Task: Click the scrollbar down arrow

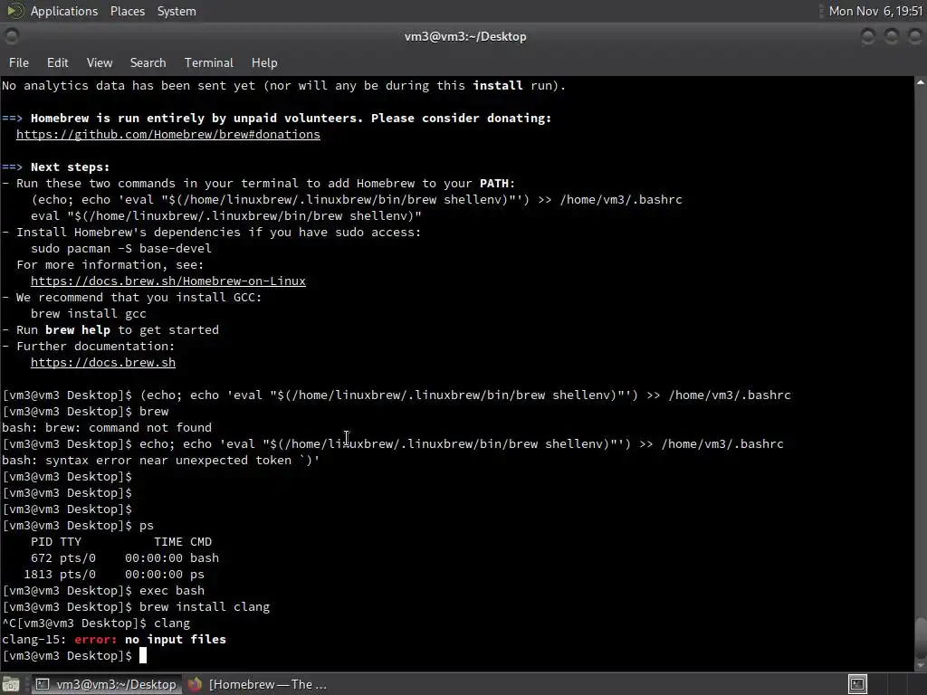Action: [x=920, y=665]
